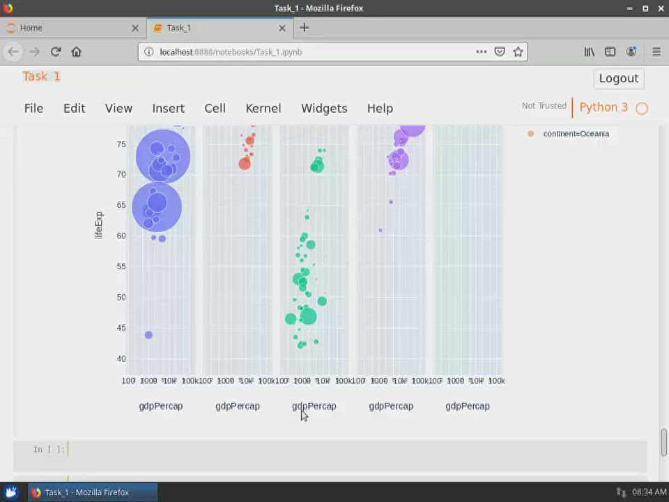
Task: Open the page actions ellipsis menu
Action: click(x=481, y=52)
